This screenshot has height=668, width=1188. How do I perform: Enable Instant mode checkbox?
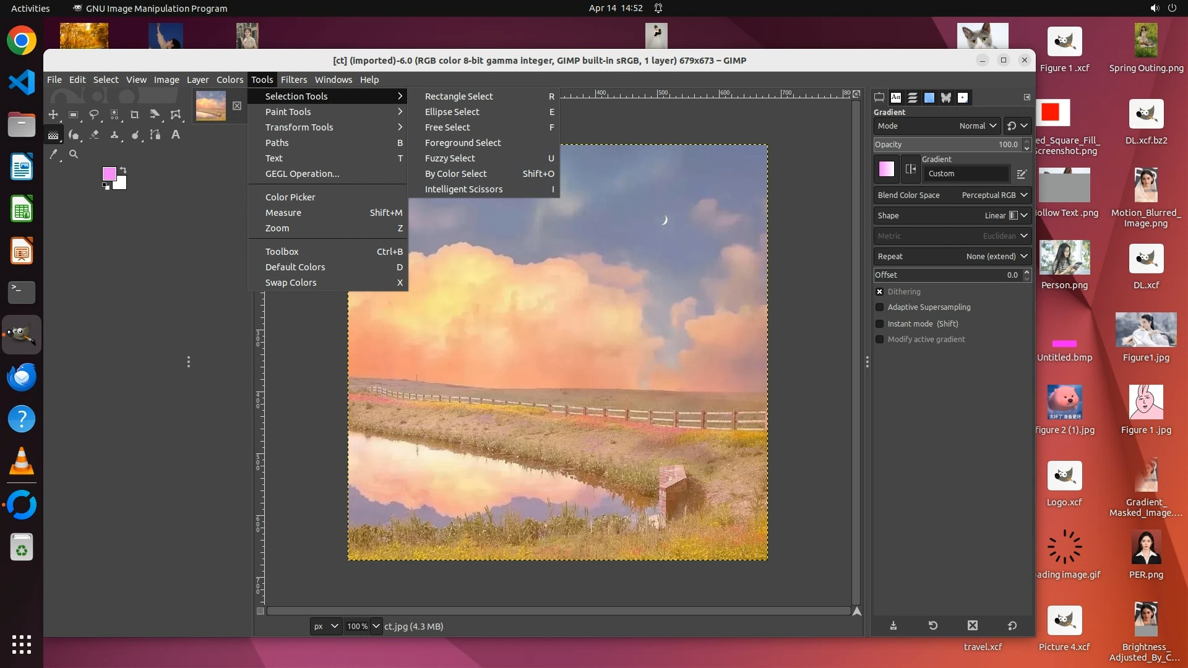coord(879,323)
